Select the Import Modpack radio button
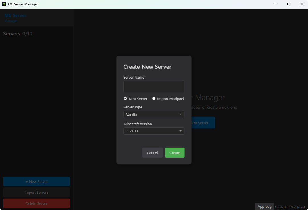The width and height of the screenshot is (308, 210). (154, 98)
